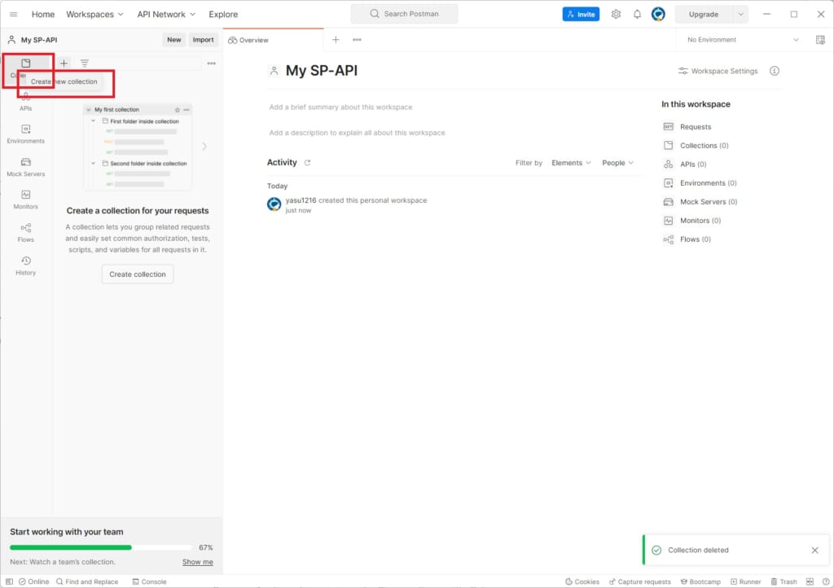The height and width of the screenshot is (588, 834).
Task: Open Find and Replace
Action: pos(87,581)
